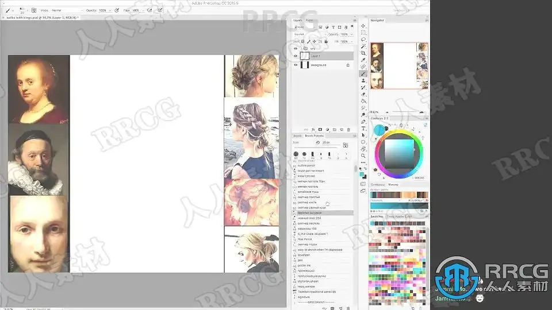The width and height of the screenshot is (552, 310).
Task: Hide the Background layer
Action: (296, 65)
